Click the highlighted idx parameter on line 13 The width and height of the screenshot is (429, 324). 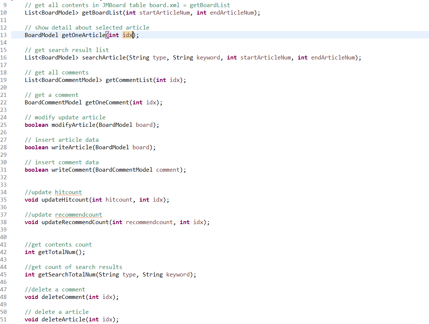[128, 35]
